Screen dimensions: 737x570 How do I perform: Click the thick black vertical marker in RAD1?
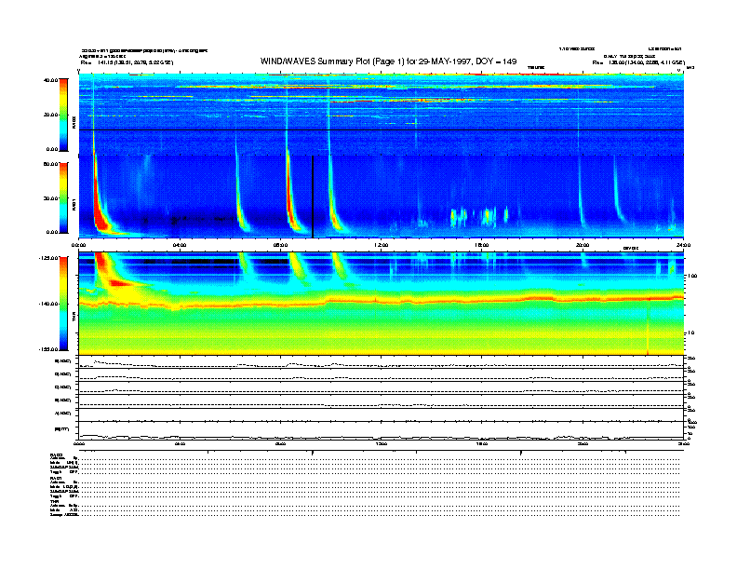313,197
